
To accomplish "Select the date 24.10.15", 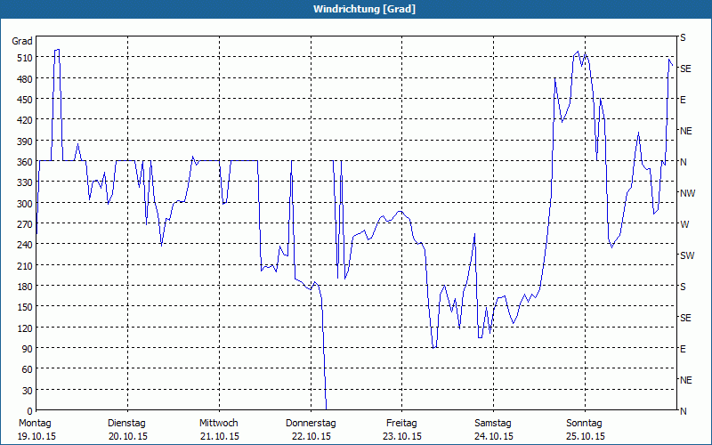I will 494,436.
